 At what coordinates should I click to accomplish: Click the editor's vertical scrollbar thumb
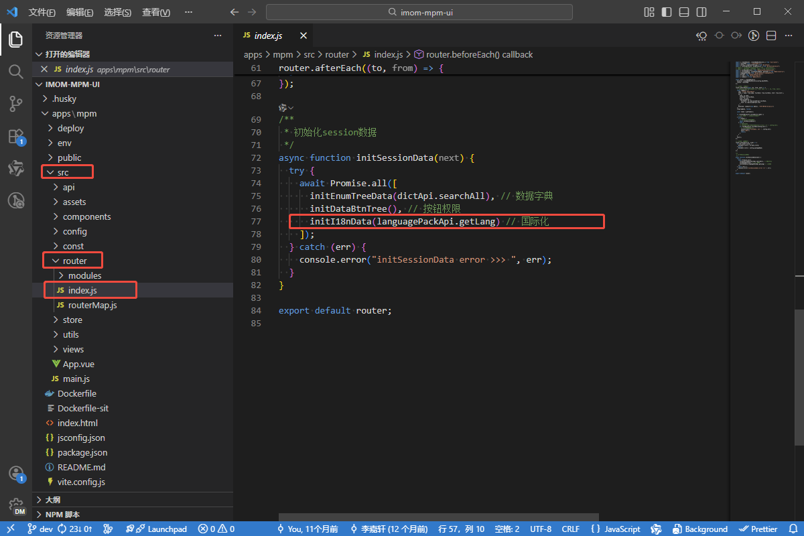(799, 377)
